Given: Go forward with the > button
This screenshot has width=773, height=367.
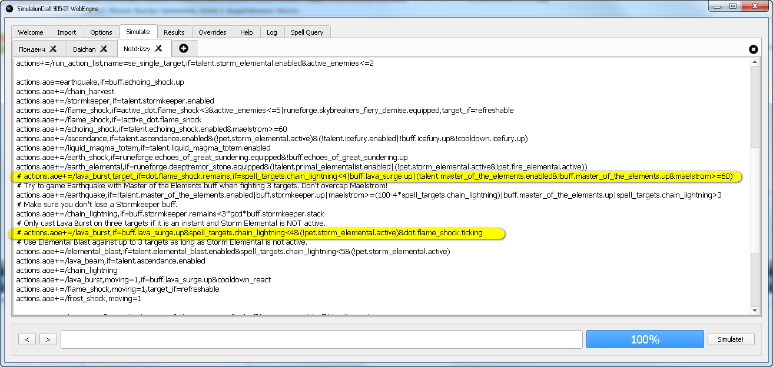Looking at the screenshot, I should click(48, 339).
